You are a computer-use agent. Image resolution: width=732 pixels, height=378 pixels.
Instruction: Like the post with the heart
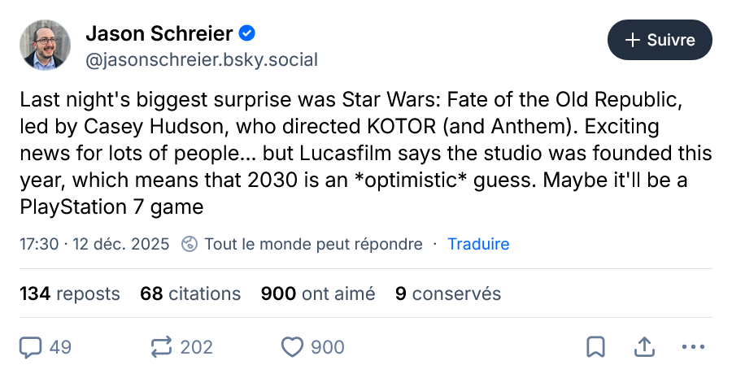[x=292, y=347]
